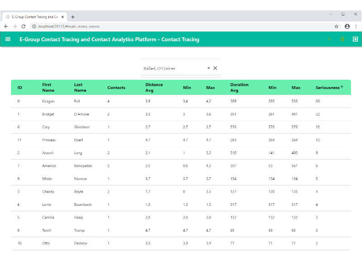Sort by the Contacts column header
The image size is (362, 272).
coord(116,87)
